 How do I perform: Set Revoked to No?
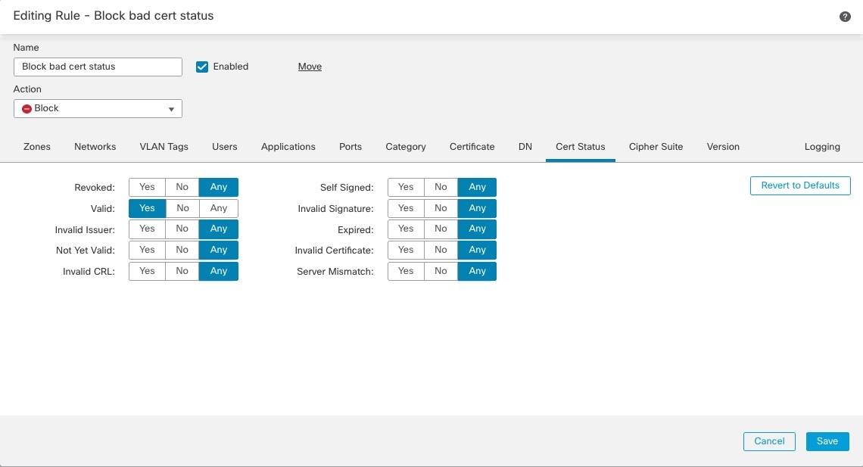coord(182,187)
